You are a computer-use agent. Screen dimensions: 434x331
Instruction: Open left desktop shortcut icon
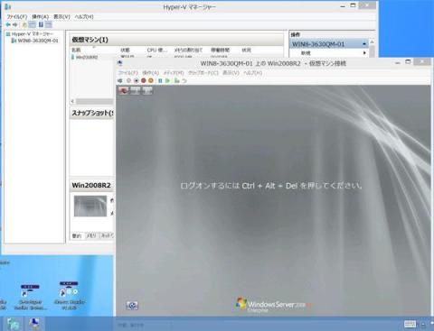(x=30, y=296)
